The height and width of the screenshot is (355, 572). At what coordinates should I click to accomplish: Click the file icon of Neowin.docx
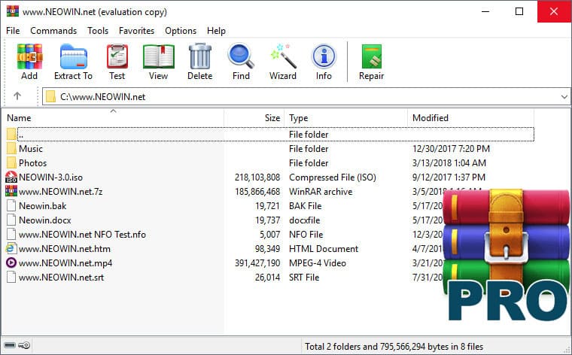point(11,220)
